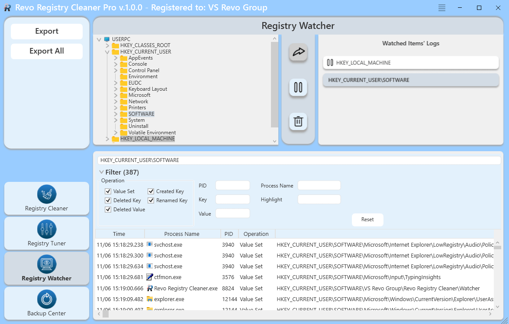Expand the Control Panel registry key
This screenshot has width=509, height=324.
pyautogui.click(x=116, y=70)
